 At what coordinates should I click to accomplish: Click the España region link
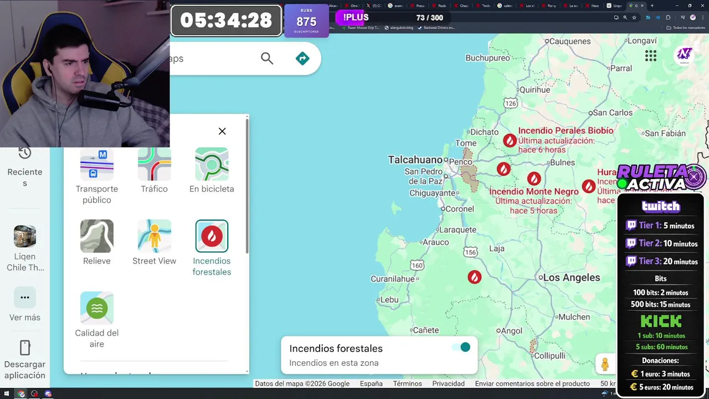[371, 383]
